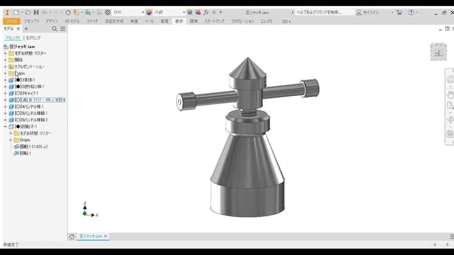Expand the Origin folder under 回転子:1
This screenshot has width=454, height=255.
pos(11,140)
